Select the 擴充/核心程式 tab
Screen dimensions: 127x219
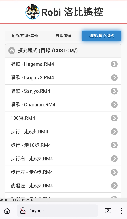102,36
